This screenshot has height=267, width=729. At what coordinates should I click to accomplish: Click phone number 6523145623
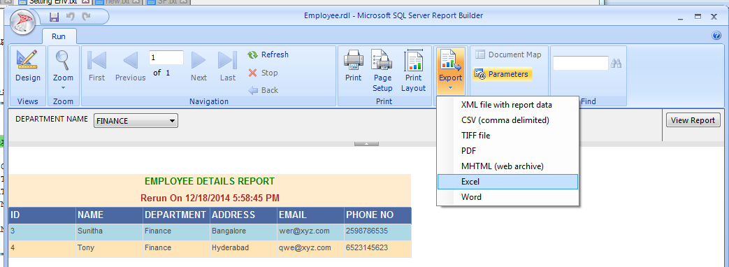click(377, 248)
